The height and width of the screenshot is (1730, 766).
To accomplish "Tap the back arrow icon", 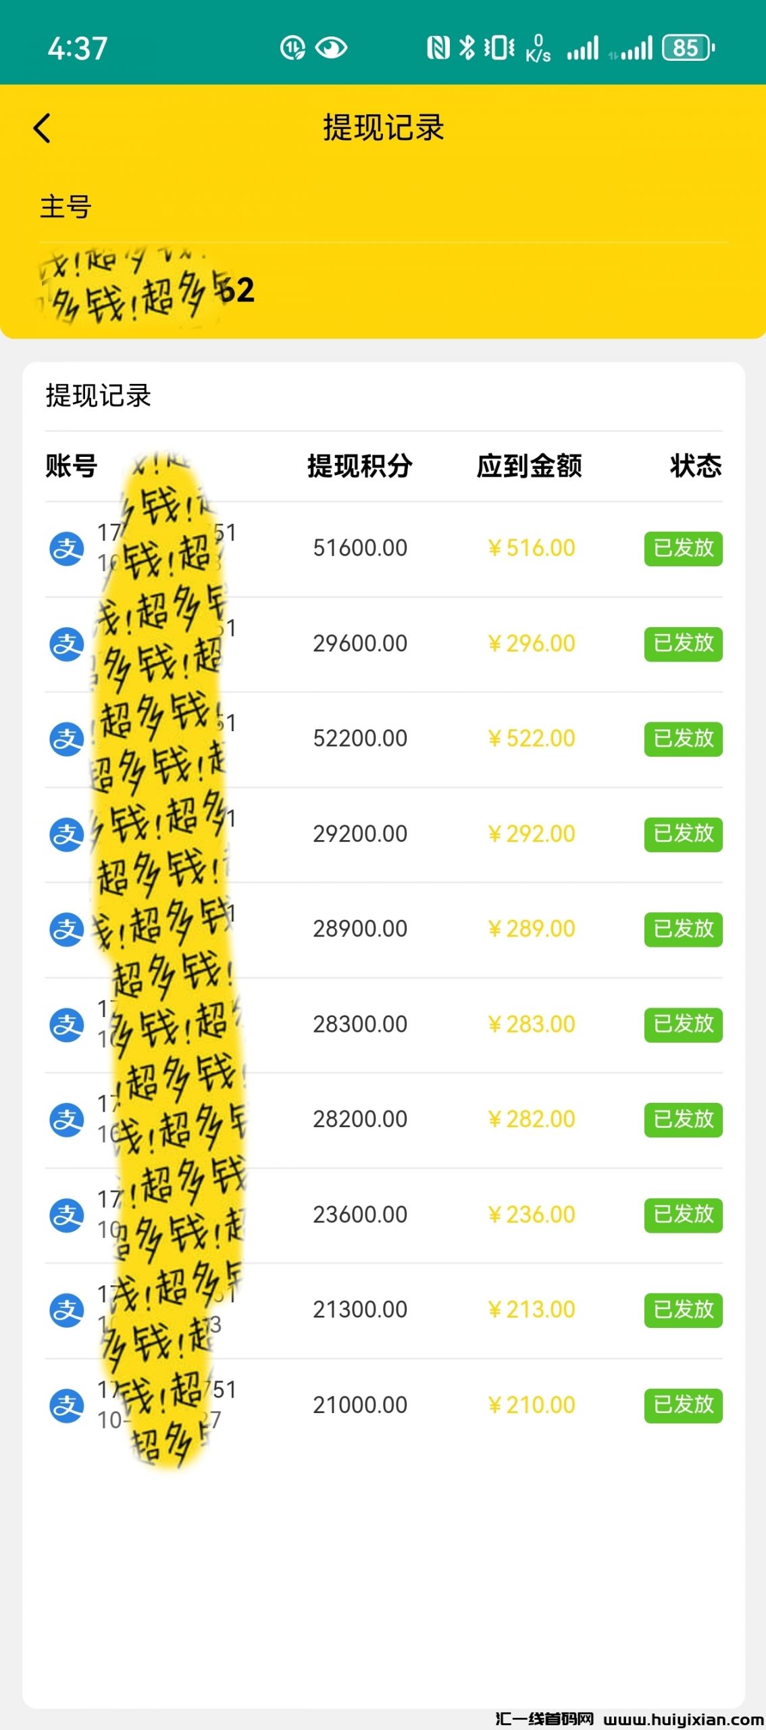I will point(42,128).
